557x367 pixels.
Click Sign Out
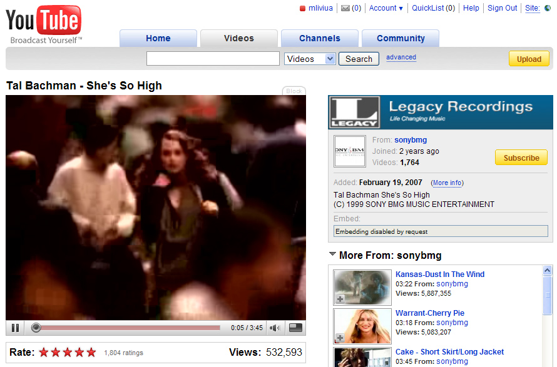[503, 8]
